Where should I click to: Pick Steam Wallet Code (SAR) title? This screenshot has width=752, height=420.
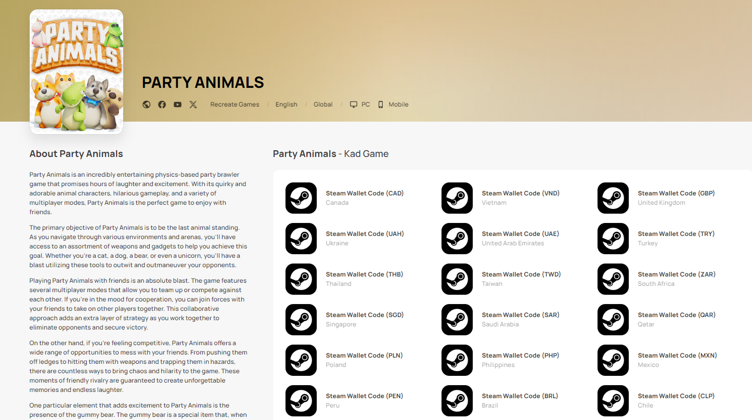pos(521,315)
